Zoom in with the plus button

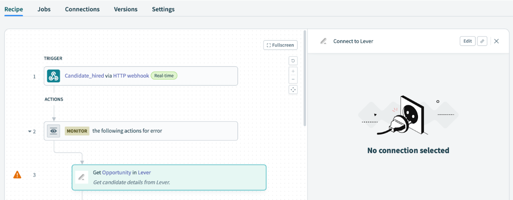[293, 71]
